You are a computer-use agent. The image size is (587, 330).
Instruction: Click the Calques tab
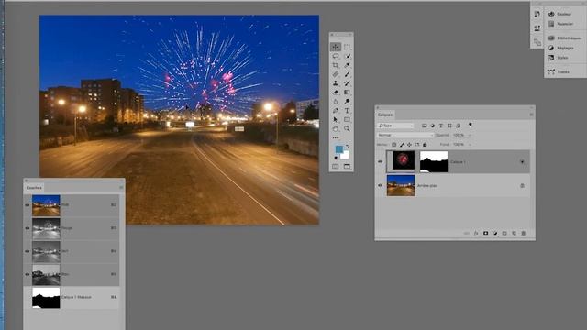(385, 115)
